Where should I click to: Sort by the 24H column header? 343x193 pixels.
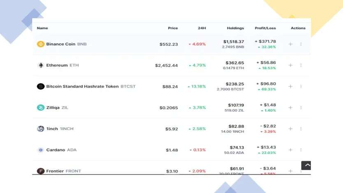coord(202,28)
